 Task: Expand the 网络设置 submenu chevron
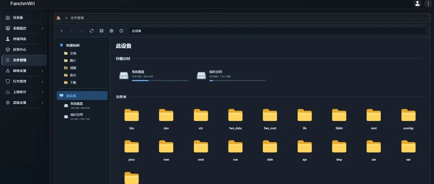pos(42,71)
